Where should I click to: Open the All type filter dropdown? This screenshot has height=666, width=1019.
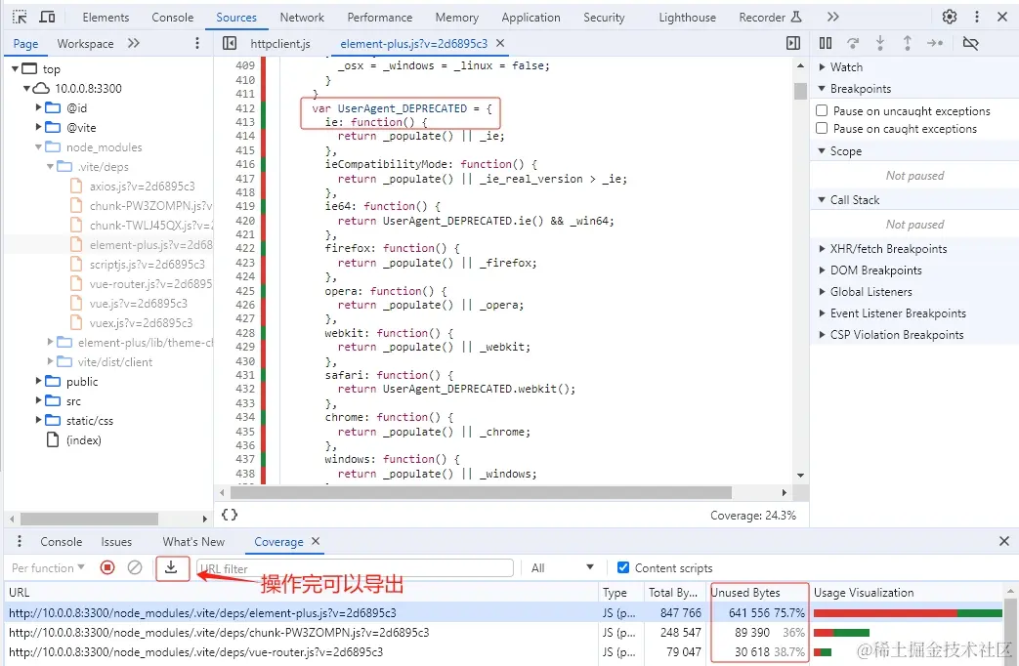point(562,568)
